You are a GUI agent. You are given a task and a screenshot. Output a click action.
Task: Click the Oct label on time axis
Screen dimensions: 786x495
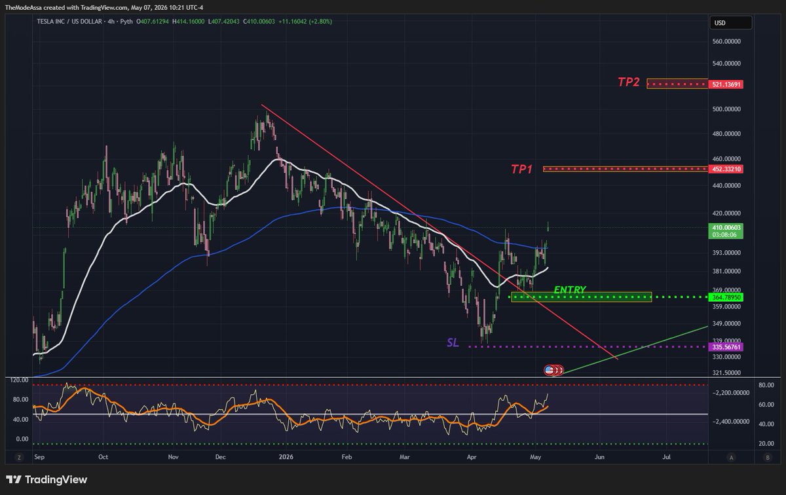click(103, 458)
